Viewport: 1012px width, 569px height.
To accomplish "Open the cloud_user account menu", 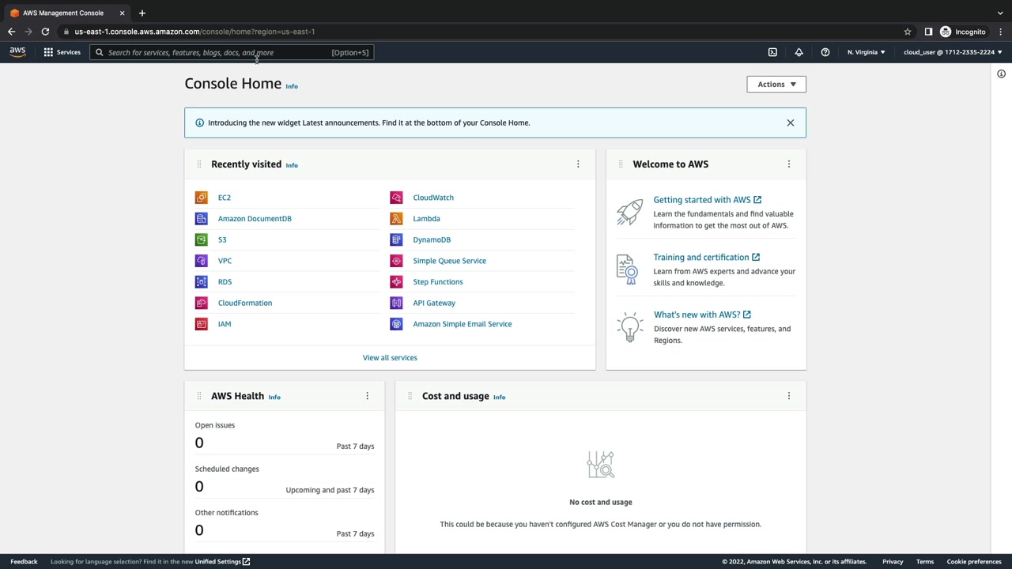I will click(953, 52).
